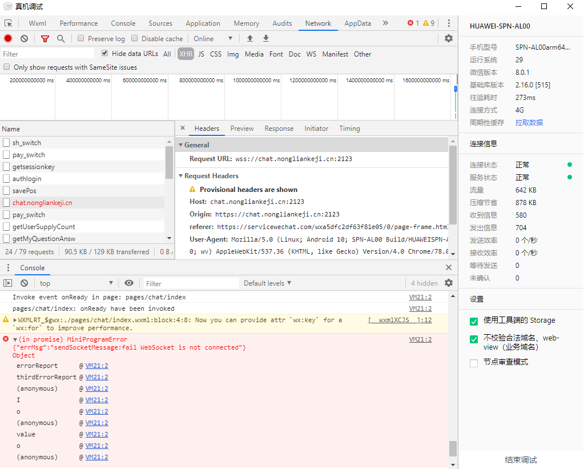Open VM21:2 link beside errorReport

pyautogui.click(x=97, y=366)
